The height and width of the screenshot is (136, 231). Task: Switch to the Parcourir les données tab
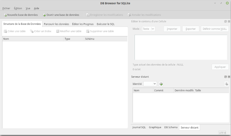point(56,24)
